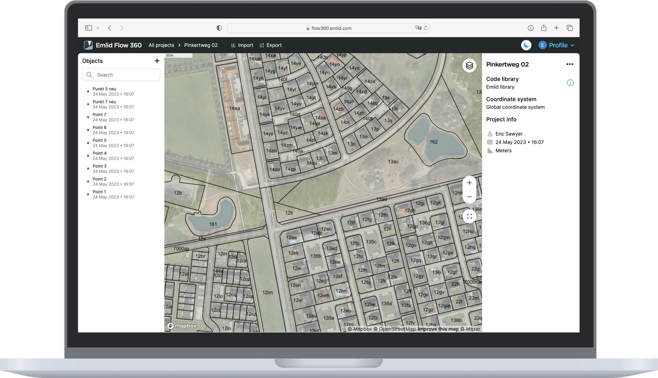
Task: Expand the Profile dropdown
Action: click(x=557, y=45)
